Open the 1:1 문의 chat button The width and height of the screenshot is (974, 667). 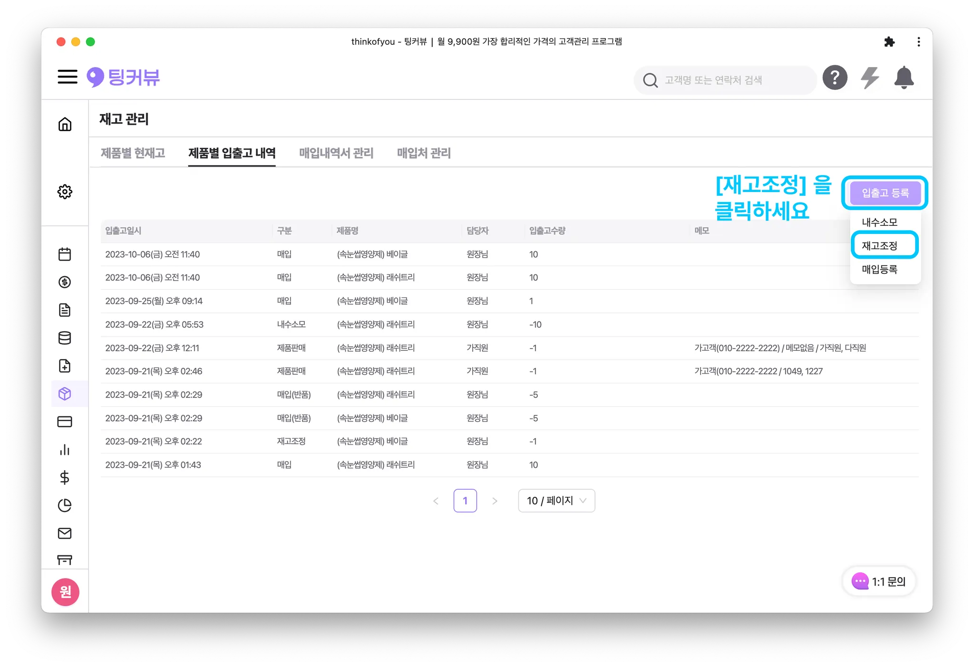(x=878, y=581)
